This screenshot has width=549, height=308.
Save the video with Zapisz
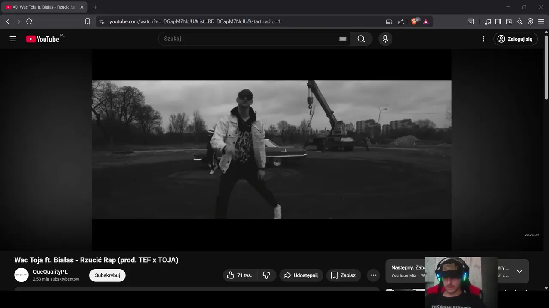tap(344, 275)
